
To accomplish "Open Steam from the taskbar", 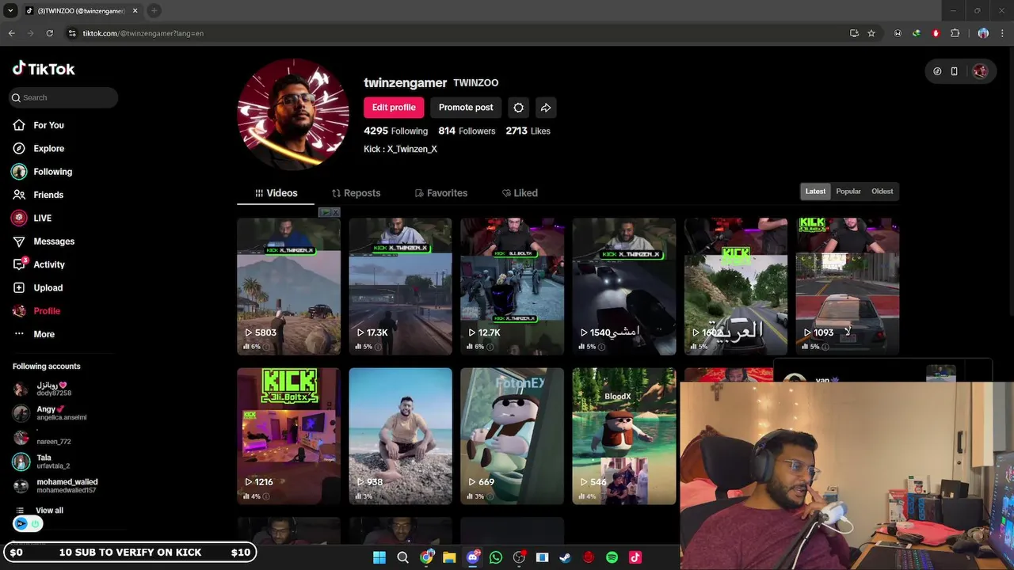I will click(565, 557).
